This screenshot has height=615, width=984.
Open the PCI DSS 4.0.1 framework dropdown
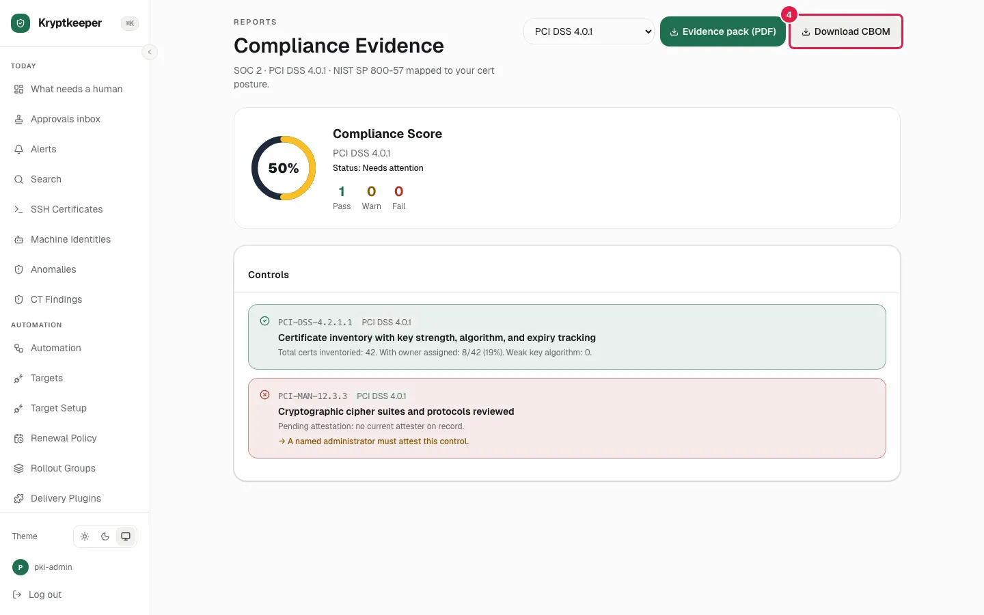click(589, 31)
